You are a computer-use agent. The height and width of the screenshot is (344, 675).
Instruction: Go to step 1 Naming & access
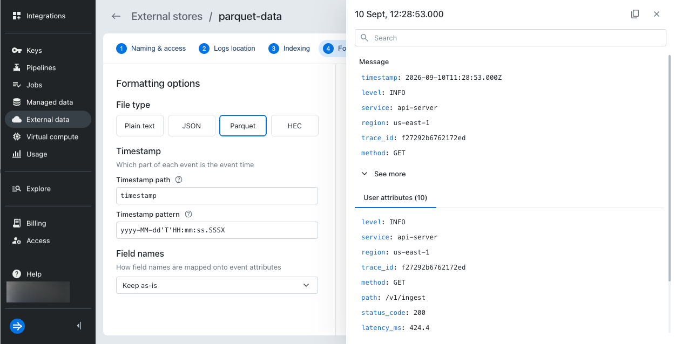[151, 49]
